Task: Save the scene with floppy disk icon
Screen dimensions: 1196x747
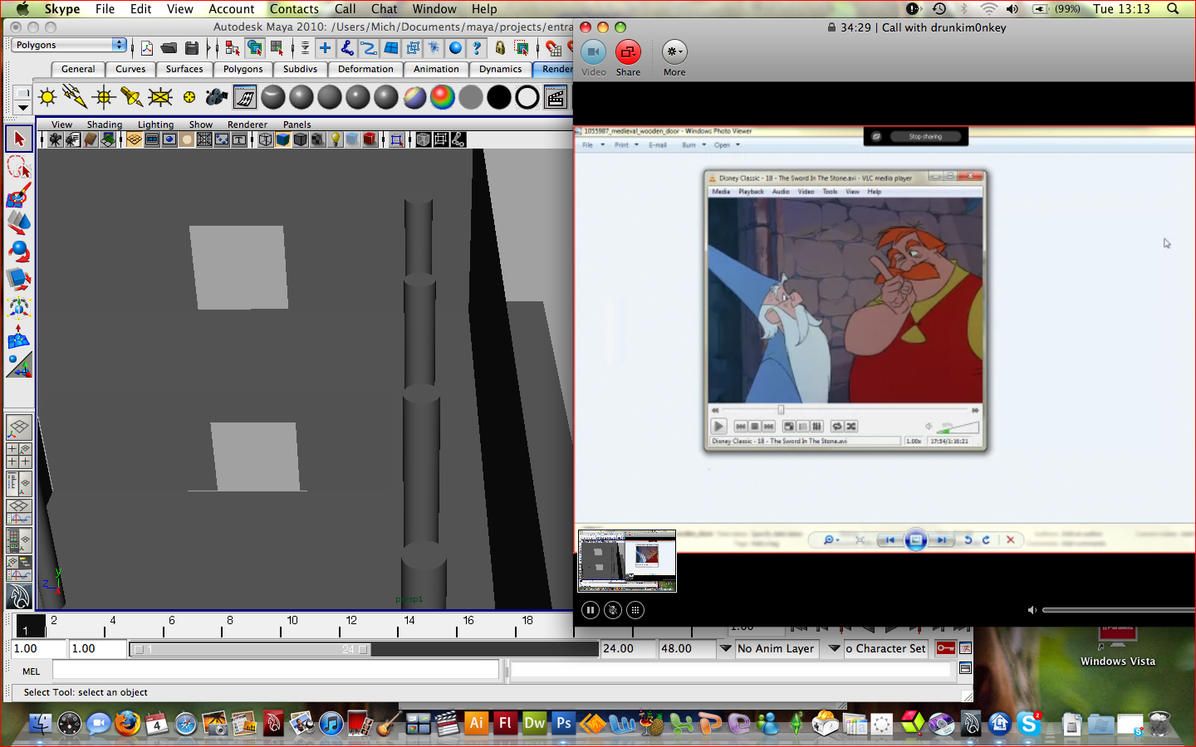Action: [192, 48]
